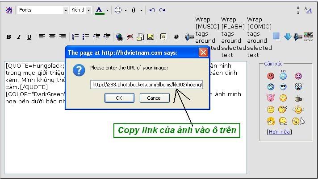
Task: Click the smiley face toolbar icon
Action: click(x=118, y=10)
